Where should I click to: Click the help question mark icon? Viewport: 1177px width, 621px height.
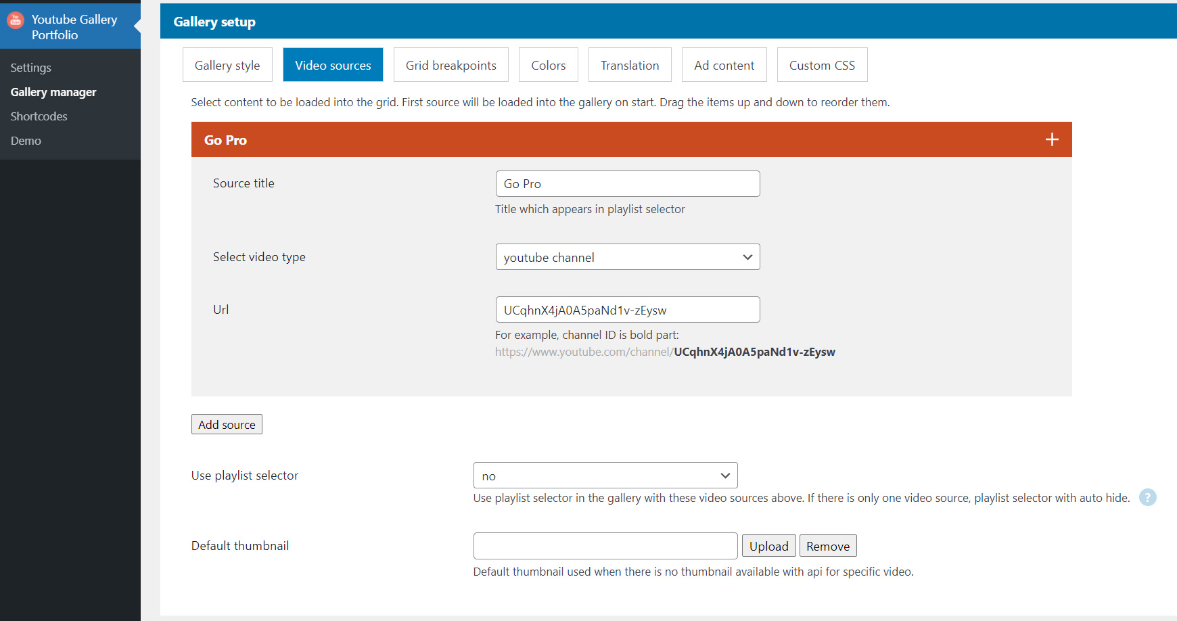[x=1147, y=498]
